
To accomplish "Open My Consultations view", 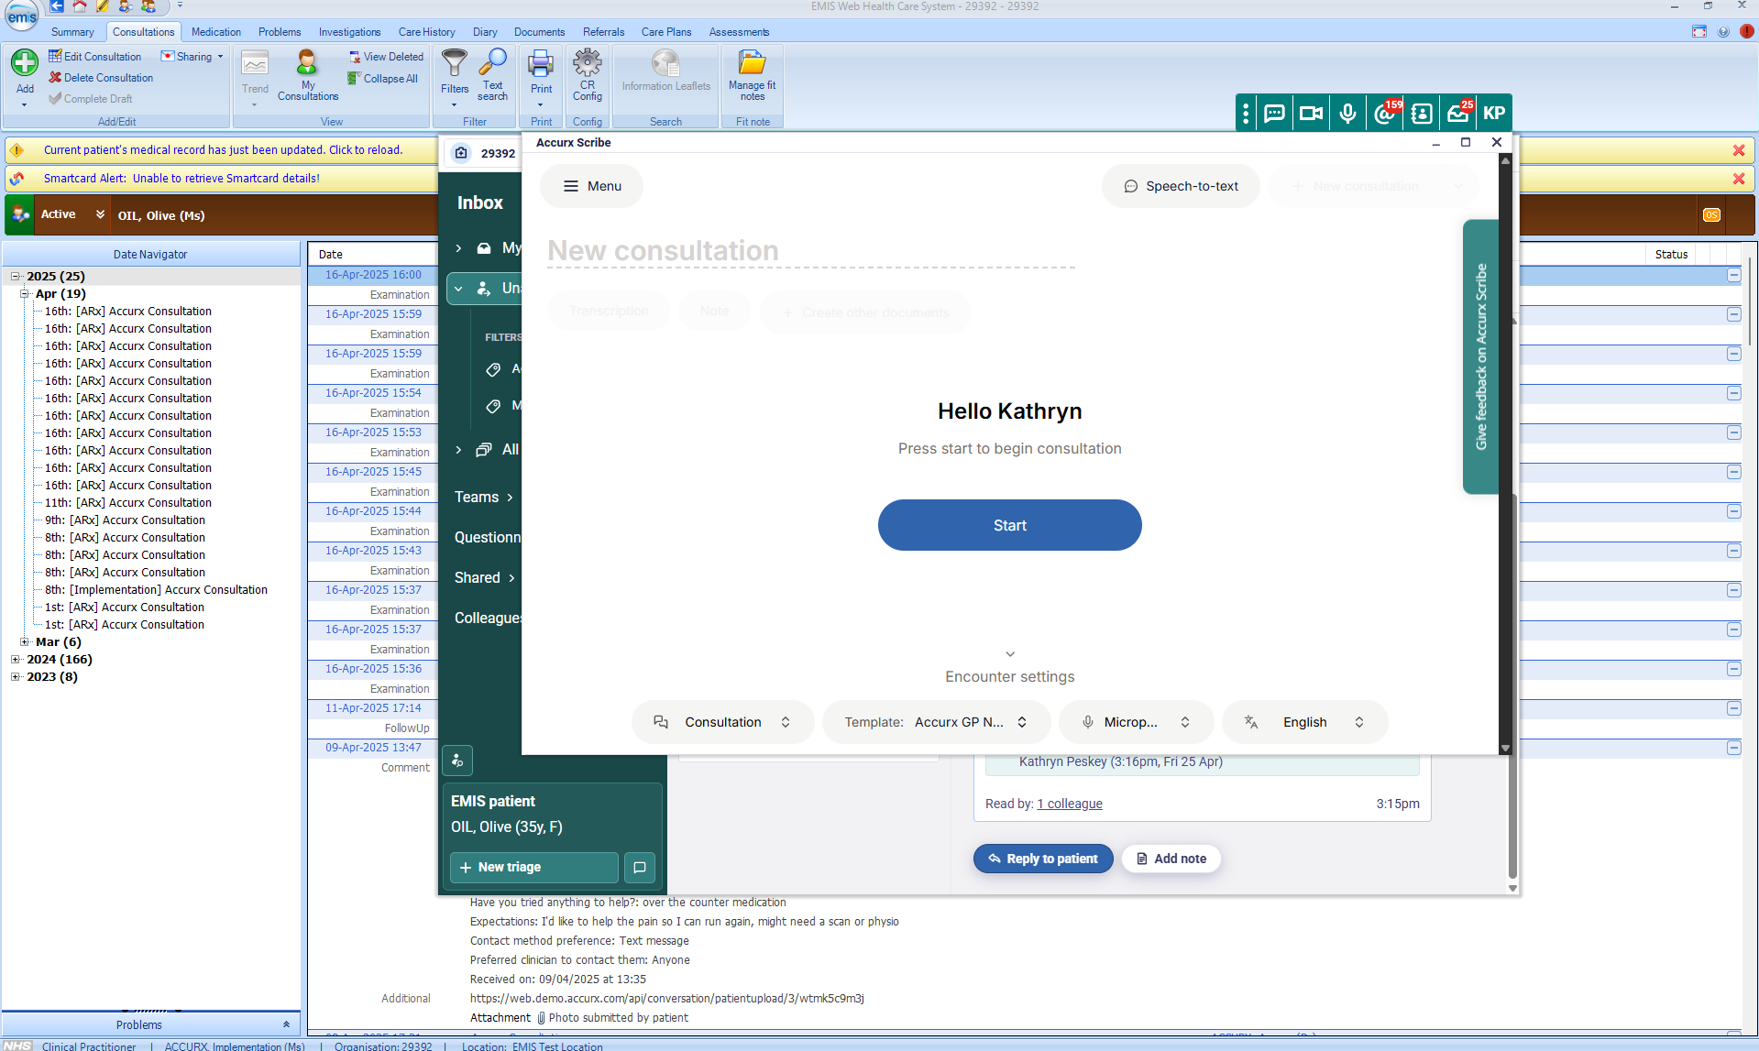I will click(307, 75).
